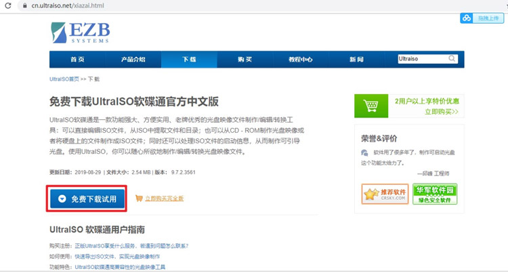Click the 推荐软件 CRSKY badge
The width and height of the screenshot is (508, 273).
(x=385, y=194)
